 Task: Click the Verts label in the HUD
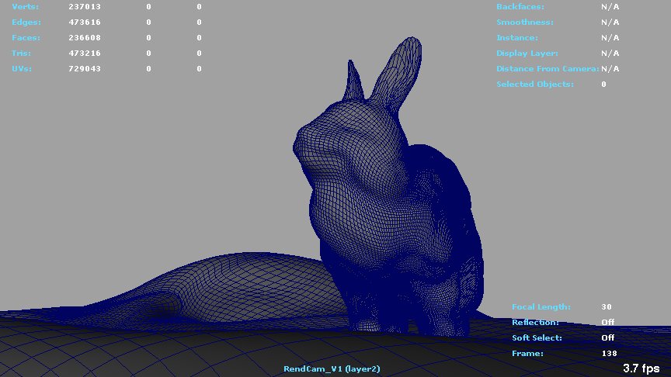pyautogui.click(x=26, y=6)
